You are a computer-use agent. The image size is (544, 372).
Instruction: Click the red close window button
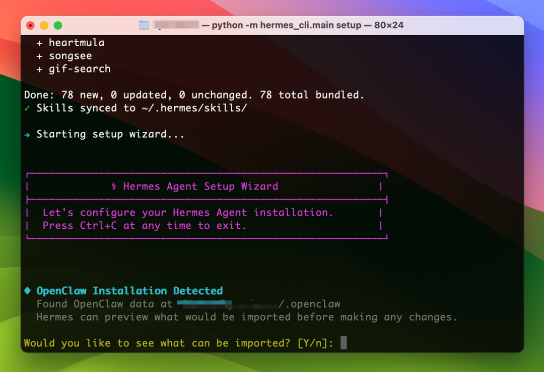pyautogui.click(x=31, y=25)
